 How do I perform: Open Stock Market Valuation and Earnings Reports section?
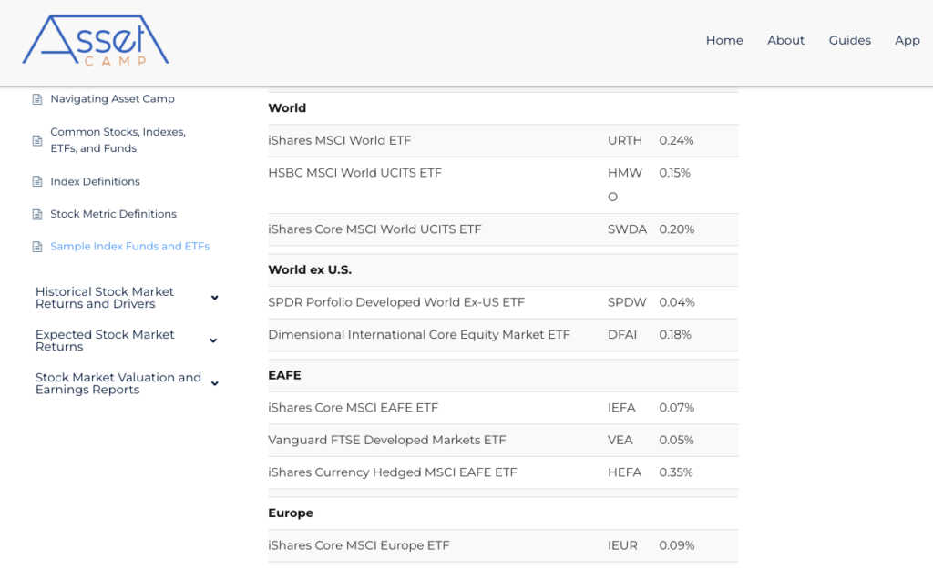pos(118,383)
